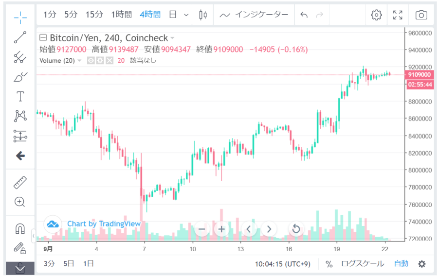Select the 15分 timeframe
Screen dimensions: 438x276
coord(94,15)
